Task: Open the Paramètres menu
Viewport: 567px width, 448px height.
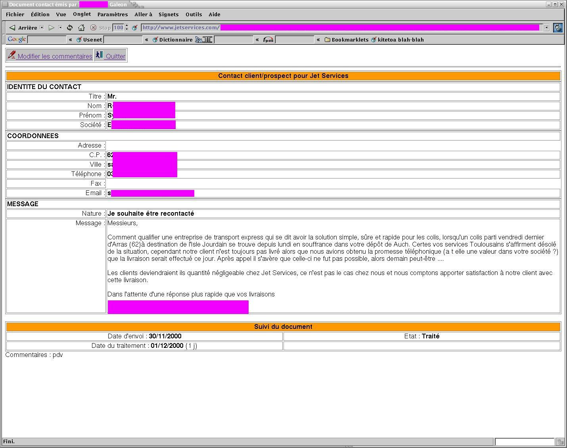Action: 113,15
